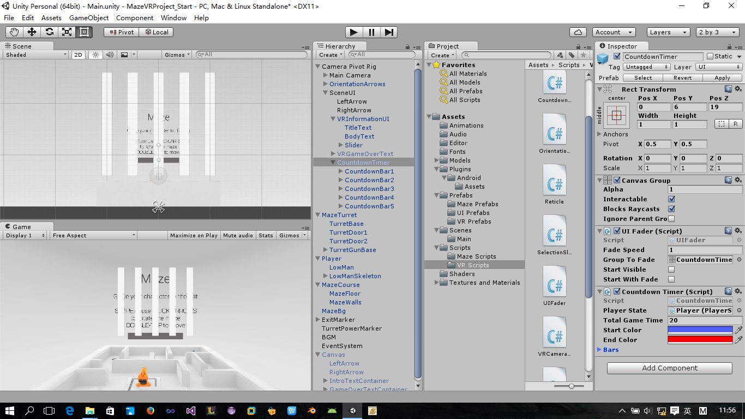The width and height of the screenshot is (745, 419).
Task: Select the Rect Transform tool
Action: click(84, 32)
